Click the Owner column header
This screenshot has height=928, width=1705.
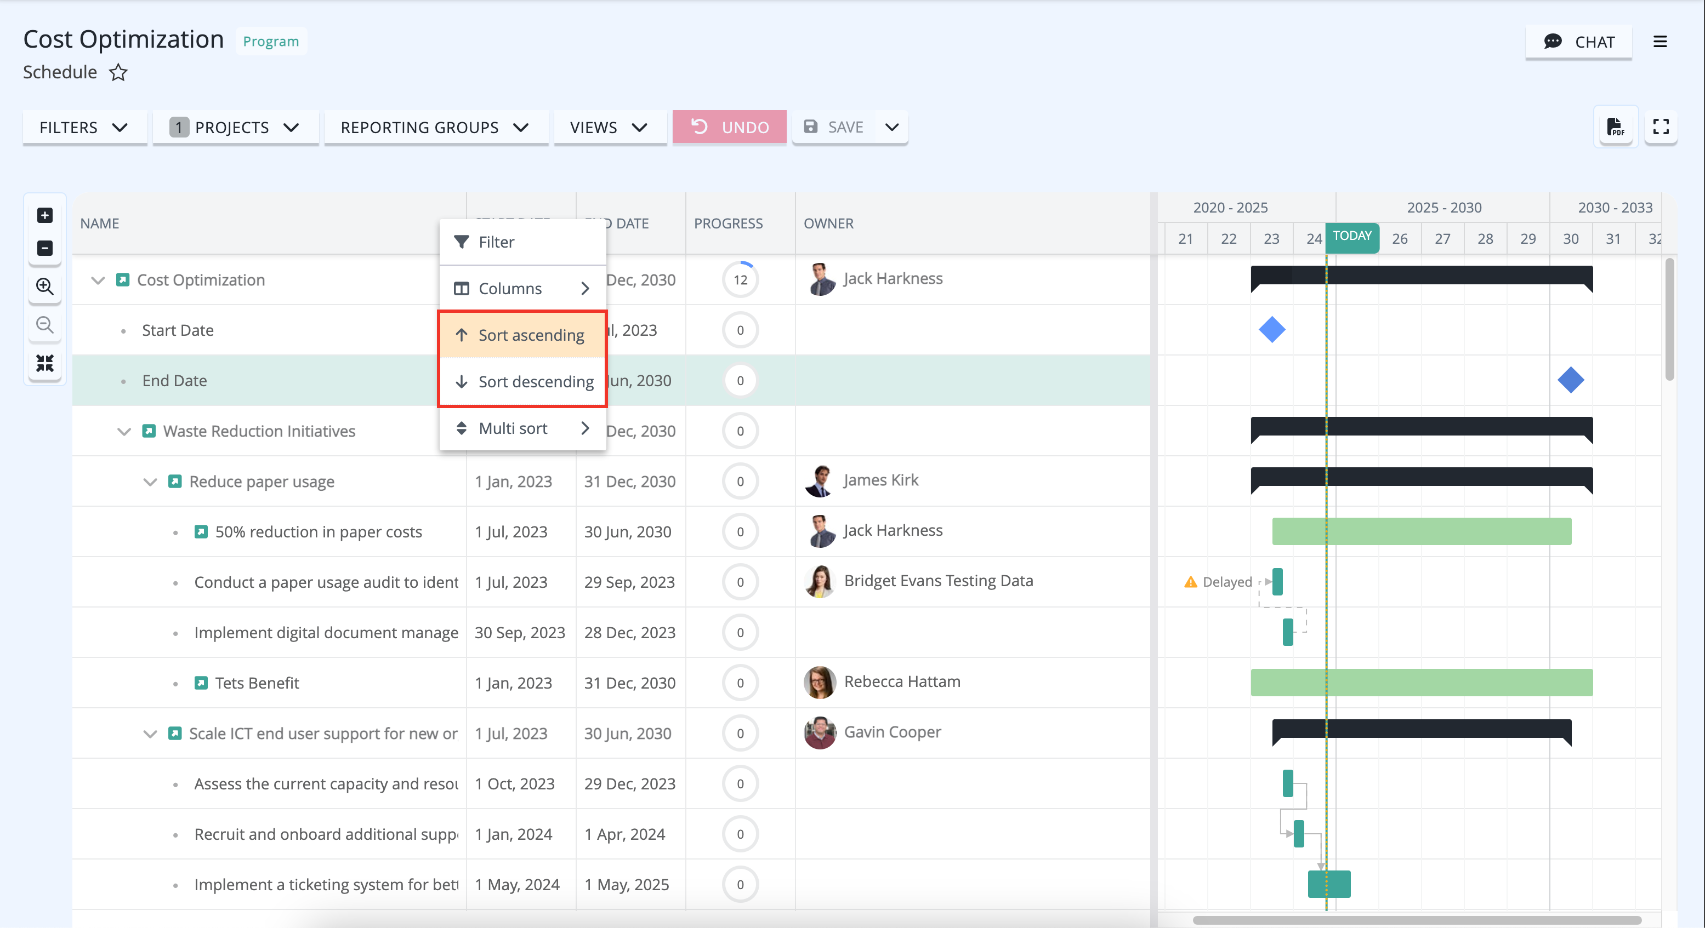(973, 224)
